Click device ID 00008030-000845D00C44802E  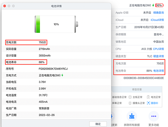(144, 78)
